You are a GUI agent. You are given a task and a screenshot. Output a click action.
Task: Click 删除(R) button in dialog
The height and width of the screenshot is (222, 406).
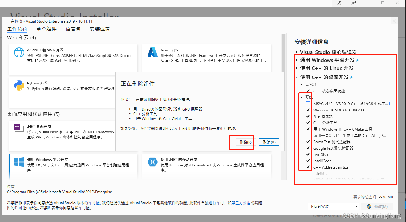coord(245,142)
